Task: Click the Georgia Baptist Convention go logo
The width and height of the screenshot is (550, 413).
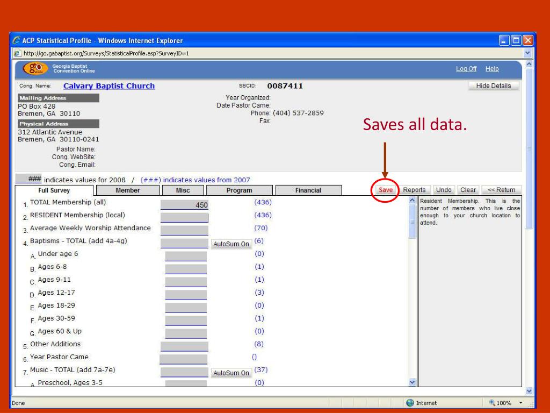Action: [35, 70]
